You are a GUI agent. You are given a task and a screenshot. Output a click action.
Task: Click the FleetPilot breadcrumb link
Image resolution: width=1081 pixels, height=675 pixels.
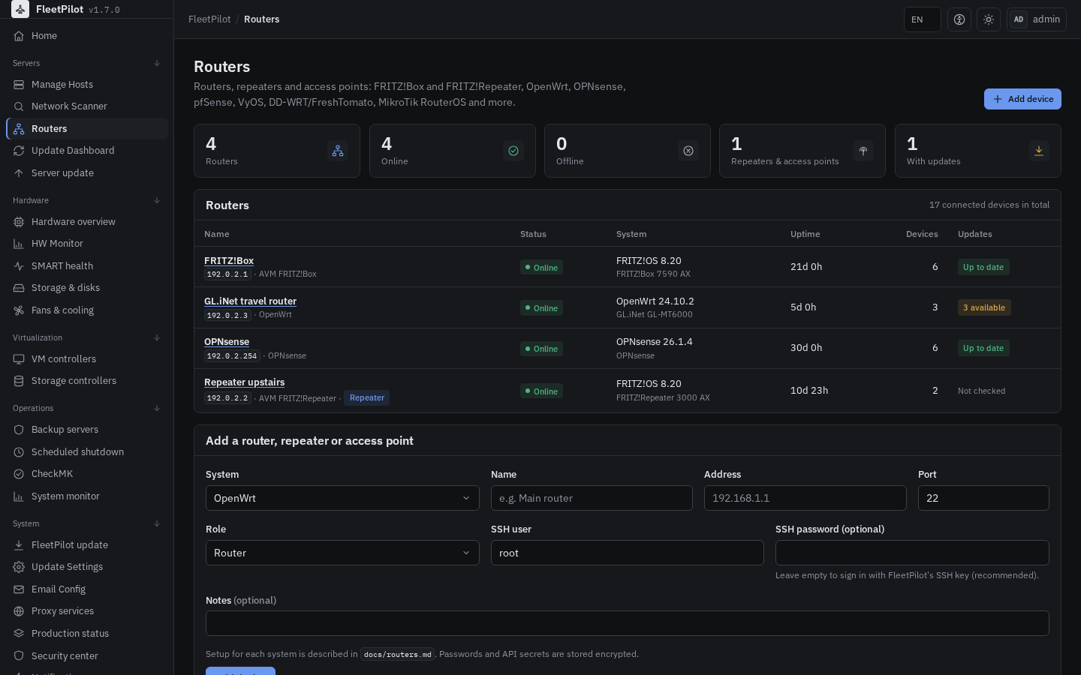point(209,19)
